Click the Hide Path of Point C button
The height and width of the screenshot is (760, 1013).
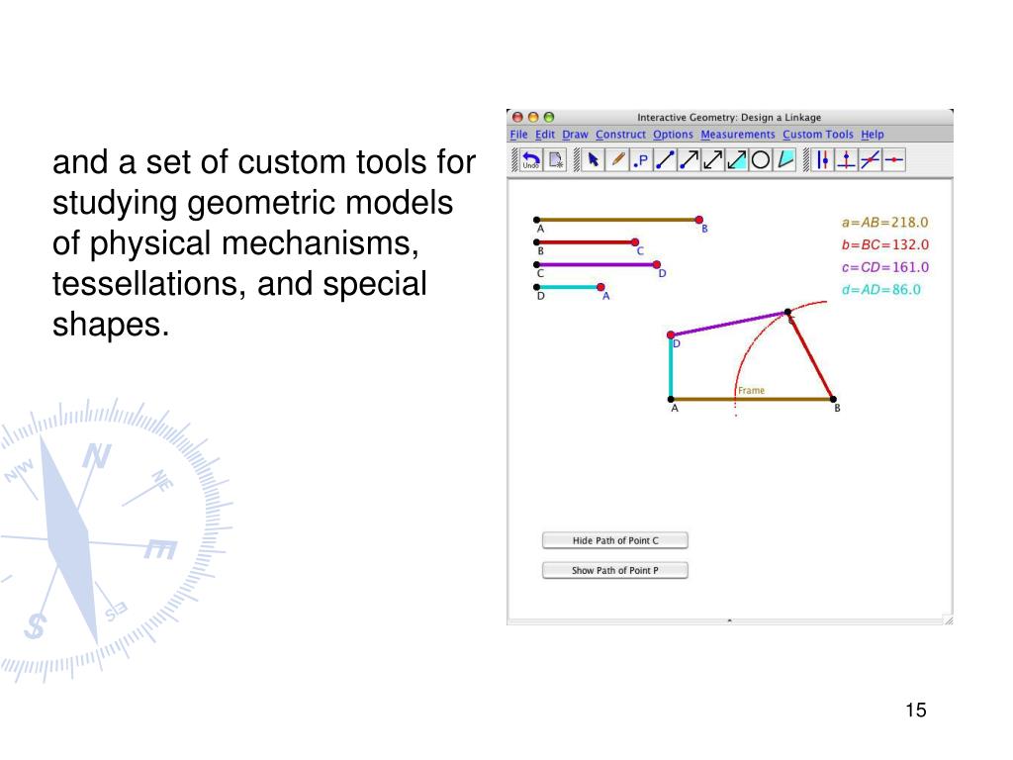615,540
